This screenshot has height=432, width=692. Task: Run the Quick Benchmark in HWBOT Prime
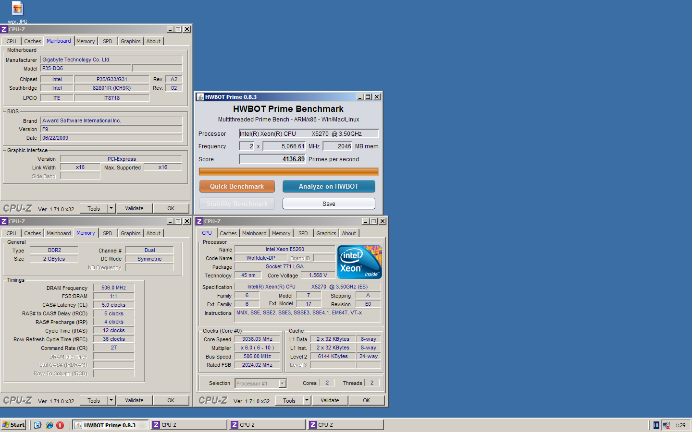point(237,186)
